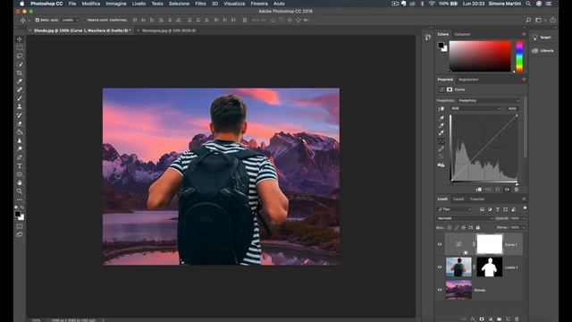Screen dimensions: 572x322
Task: Open the Librerie panel button
Action: click(x=543, y=51)
